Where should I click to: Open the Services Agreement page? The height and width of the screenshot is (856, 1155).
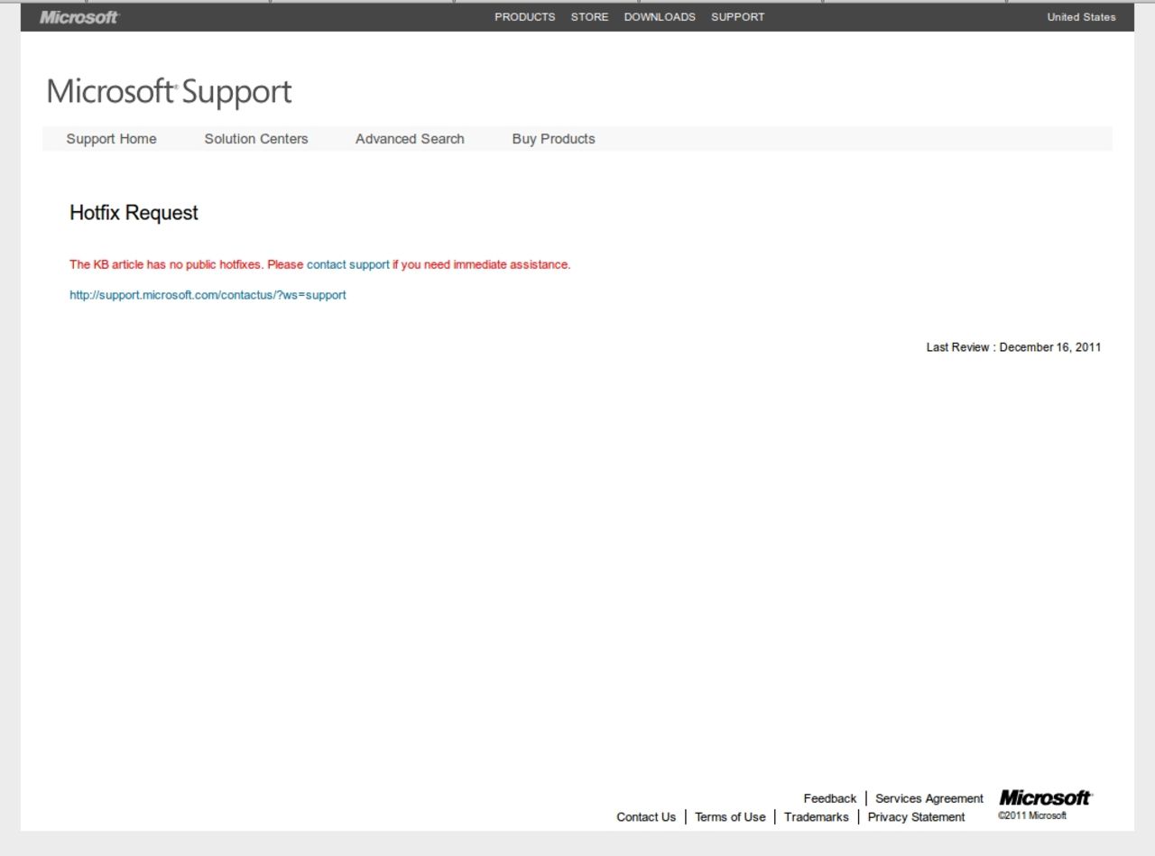coord(929,797)
